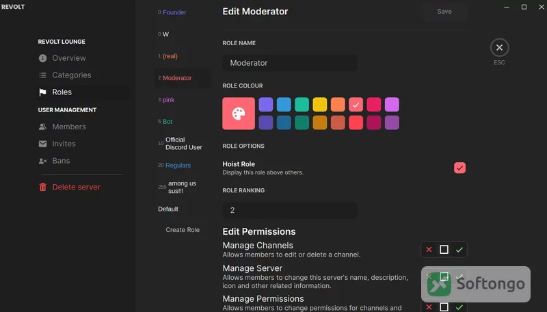Click the Members people icon
This screenshot has width=547, height=312.
tap(42, 127)
